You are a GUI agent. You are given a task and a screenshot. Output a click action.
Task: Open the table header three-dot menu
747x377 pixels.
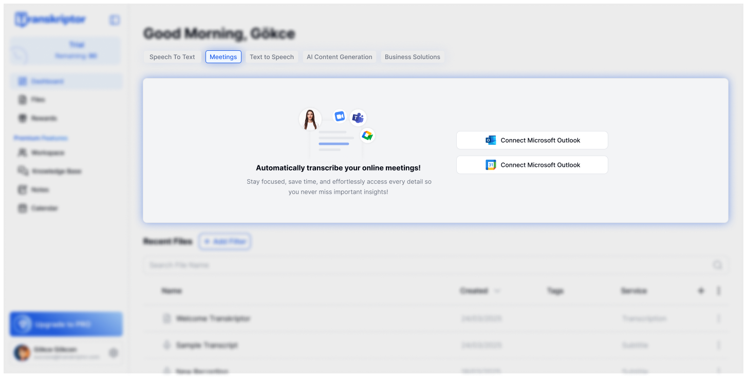click(x=718, y=291)
